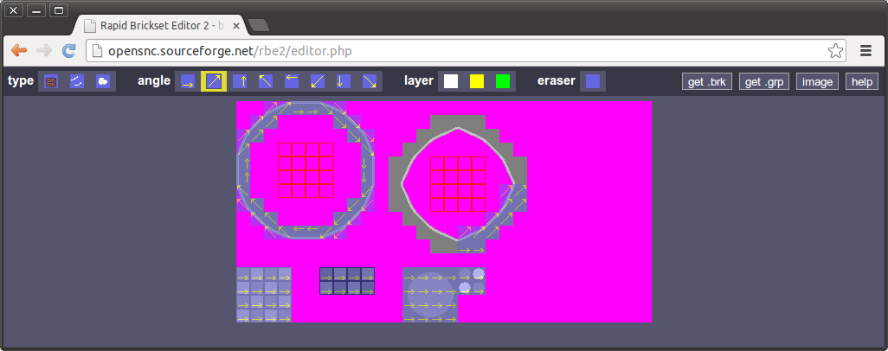
Task: Set angle to left-pointing arrow
Action: click(292, 81)
